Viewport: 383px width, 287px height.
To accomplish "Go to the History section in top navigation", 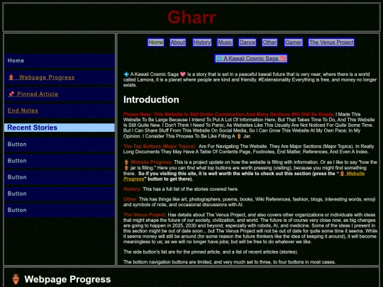I will (x=202, y=43).
